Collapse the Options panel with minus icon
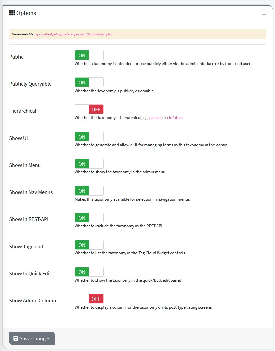This screenshot has height=351, width=275. 264,14
